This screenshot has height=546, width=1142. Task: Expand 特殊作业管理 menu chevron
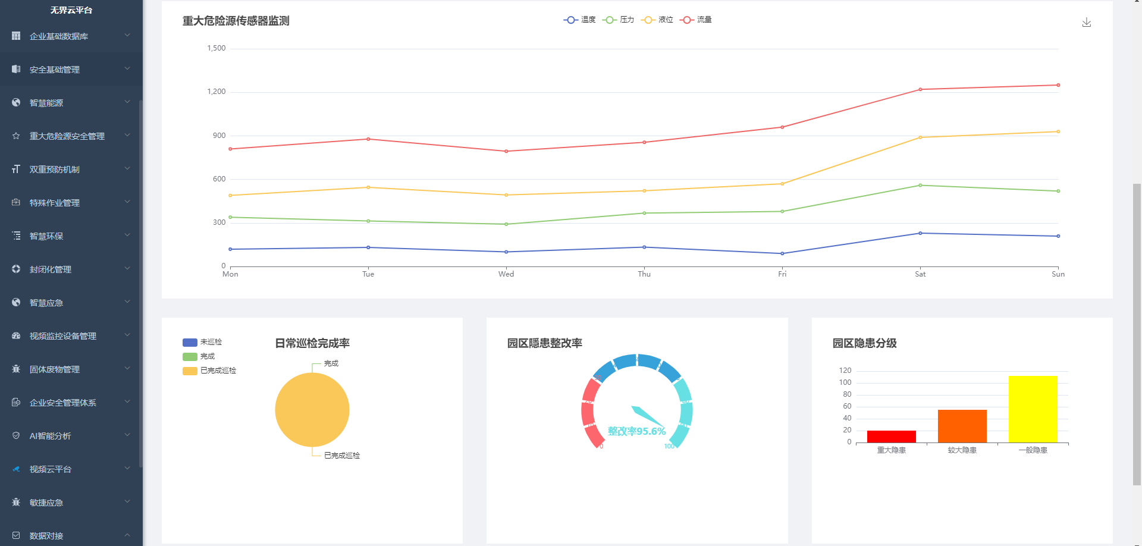click(x=127, y=202)
